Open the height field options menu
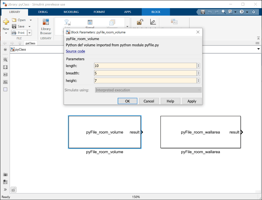The width and height of the screenshot is (262, 200). pos(199,81)
